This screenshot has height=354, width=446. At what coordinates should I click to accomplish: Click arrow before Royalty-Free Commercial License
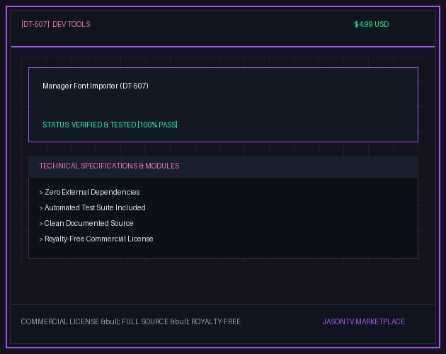pyautogui.click(x=41, y=239)
